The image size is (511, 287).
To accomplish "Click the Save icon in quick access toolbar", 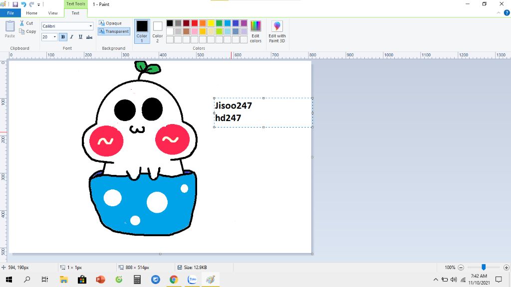I will tap(15, 4).
